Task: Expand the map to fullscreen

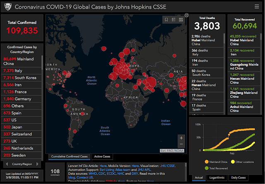Action: tap(187, 15)
